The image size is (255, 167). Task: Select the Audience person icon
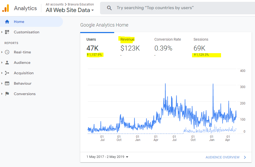pos(7,63)
